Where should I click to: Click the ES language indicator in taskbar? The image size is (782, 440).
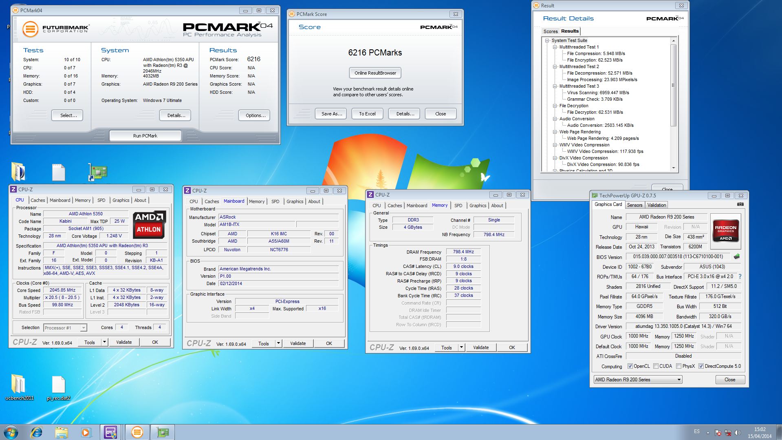pos(697,431)
